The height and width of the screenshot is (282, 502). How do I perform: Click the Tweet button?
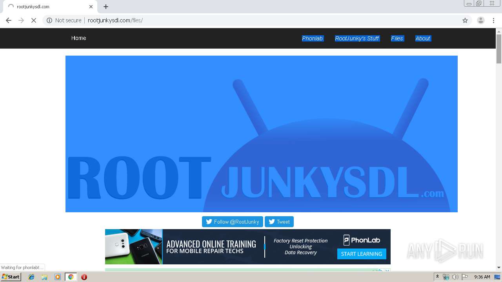click(279, 222)
